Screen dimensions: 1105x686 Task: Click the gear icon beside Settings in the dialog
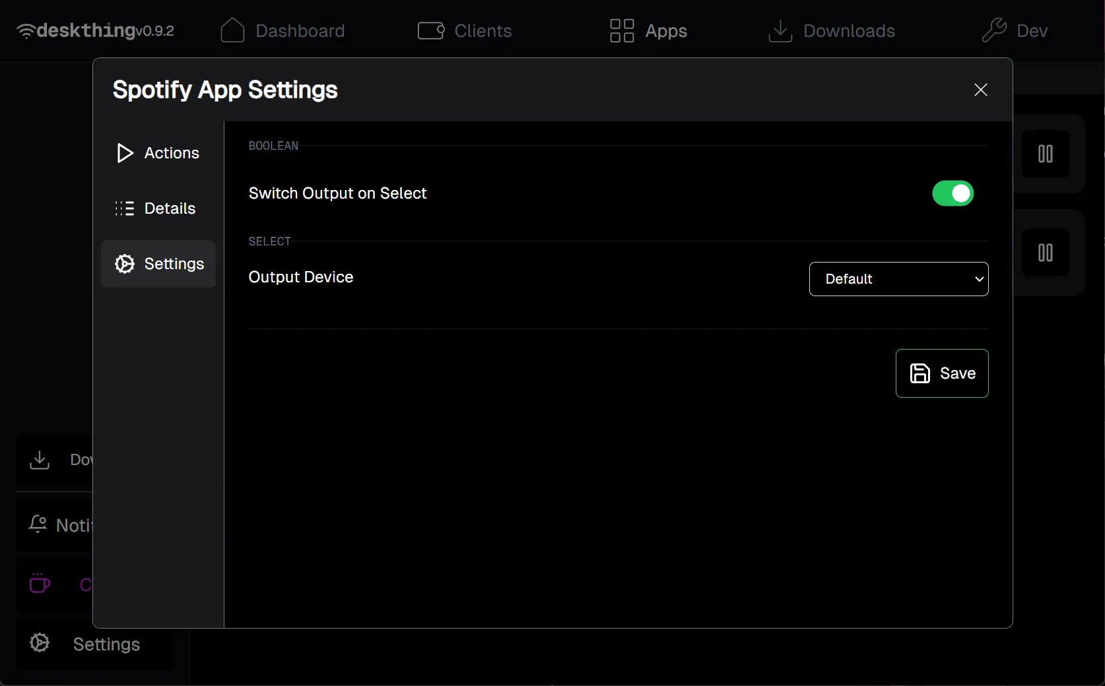[x=125, y=264]
